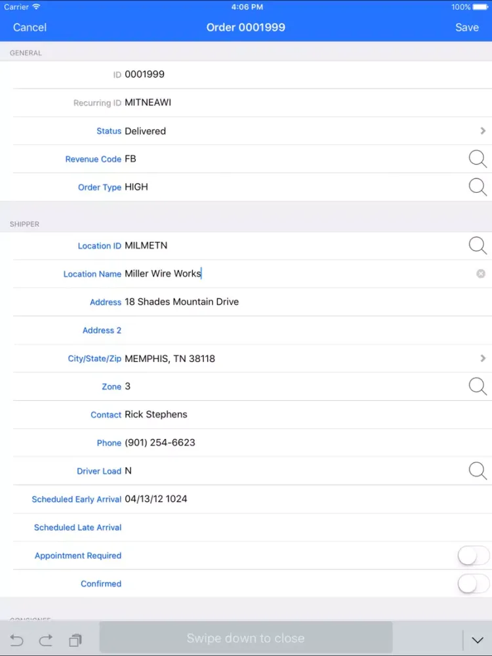
Task: Open Driver Load search icon
Action: click(478, 470)
